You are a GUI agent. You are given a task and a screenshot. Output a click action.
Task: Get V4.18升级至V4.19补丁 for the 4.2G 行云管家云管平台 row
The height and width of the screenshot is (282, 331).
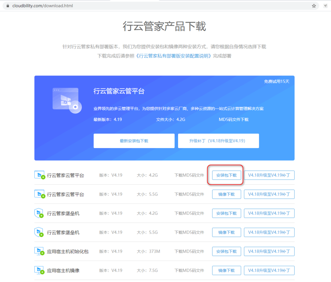pyautogui.click(x=269, y=175)
